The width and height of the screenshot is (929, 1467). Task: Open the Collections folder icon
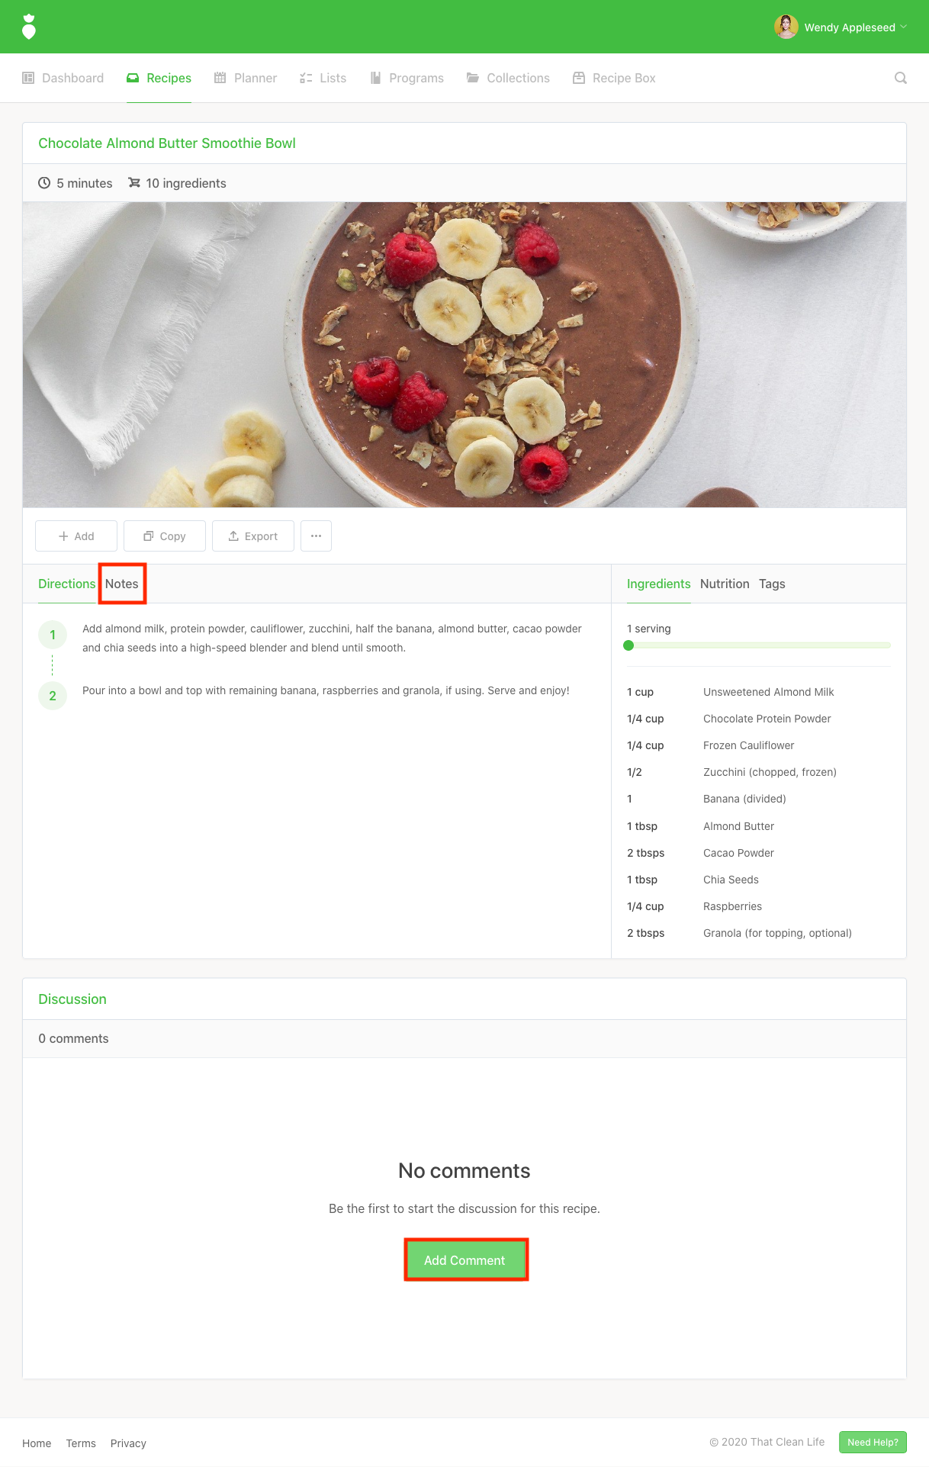(473, 78)
